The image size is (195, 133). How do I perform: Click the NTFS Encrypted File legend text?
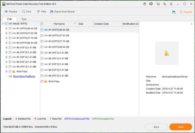click(x=103, y=119)
